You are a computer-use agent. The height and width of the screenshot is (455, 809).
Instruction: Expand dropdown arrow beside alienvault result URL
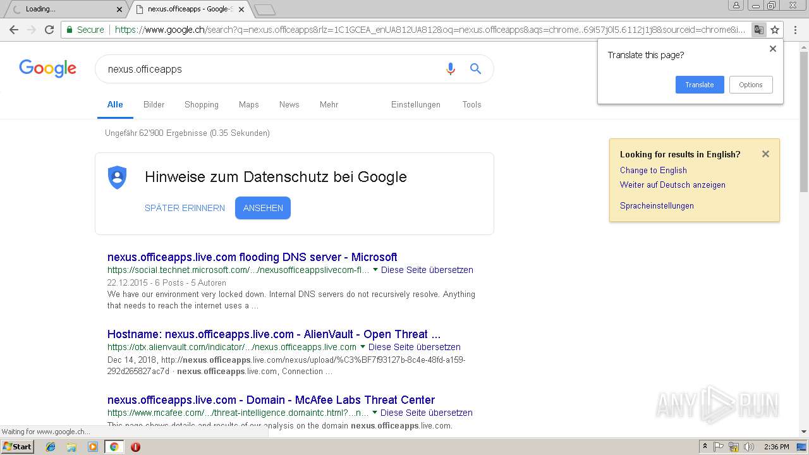click(363, 347)
